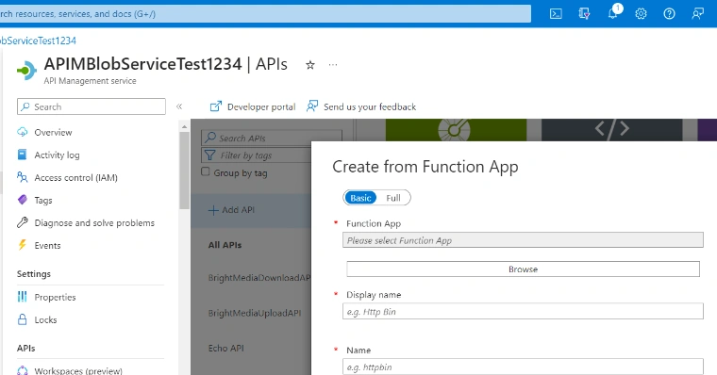
Task: Open portal settings gear icon
Action: pyautogui.click(x=641, y=14)
